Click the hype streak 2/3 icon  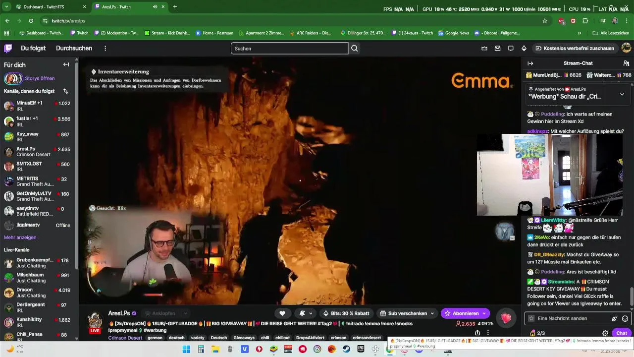pos(537,333)
